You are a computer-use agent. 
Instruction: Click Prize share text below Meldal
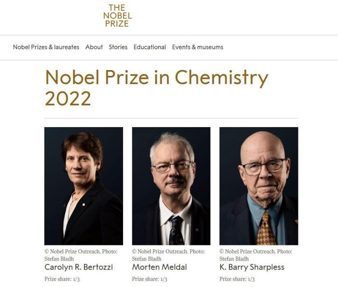[x=150, y=279]
